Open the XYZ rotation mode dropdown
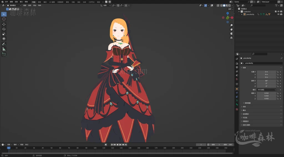The image size is (284, 157). point(267,90)
